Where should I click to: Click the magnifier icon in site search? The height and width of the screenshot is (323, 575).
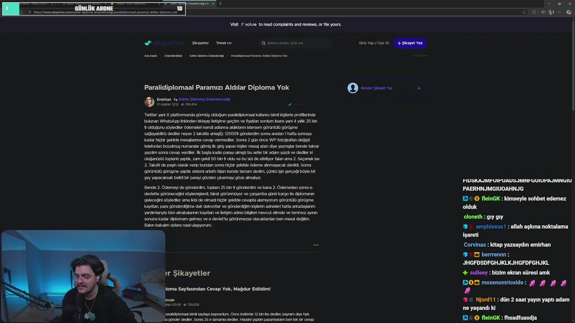coord(264,43)
